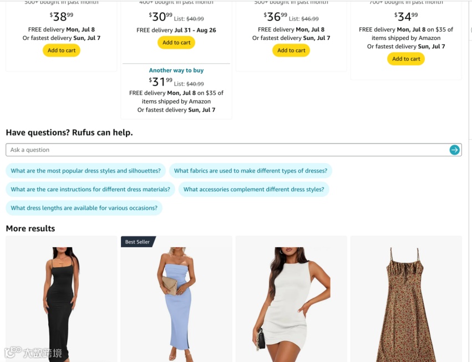
Task: Open the Another way to buy option
Action: (176, 70)
